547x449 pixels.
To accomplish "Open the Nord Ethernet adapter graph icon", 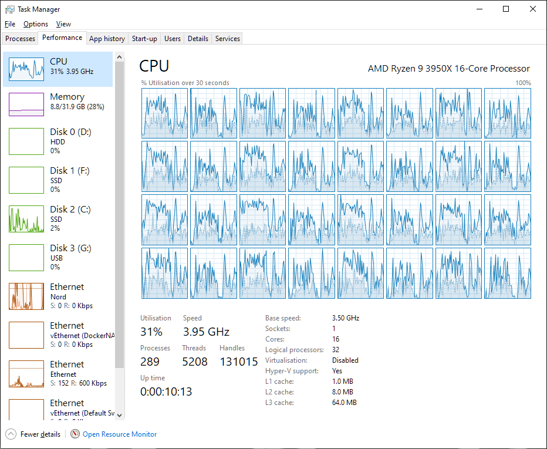I will (26, 296).
